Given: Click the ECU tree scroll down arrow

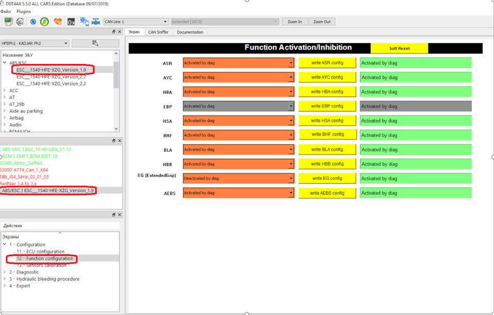Looking at the screenshot, I should point(116,128).
